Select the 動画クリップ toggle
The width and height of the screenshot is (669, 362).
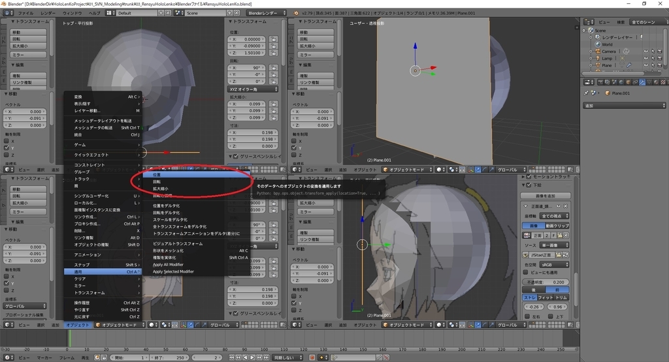557,226
